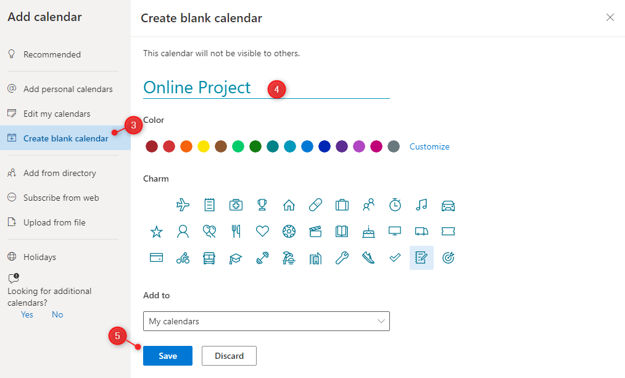Screen dimensions: 625x378
Task: Open the Customize color link
Action: coord(429,146)
